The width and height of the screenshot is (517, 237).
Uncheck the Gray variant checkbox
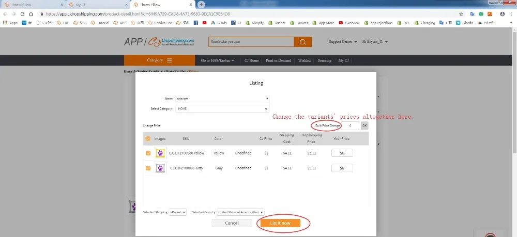click(148, 168)
